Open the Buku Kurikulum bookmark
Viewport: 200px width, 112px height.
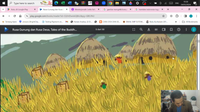pos(157,22)
